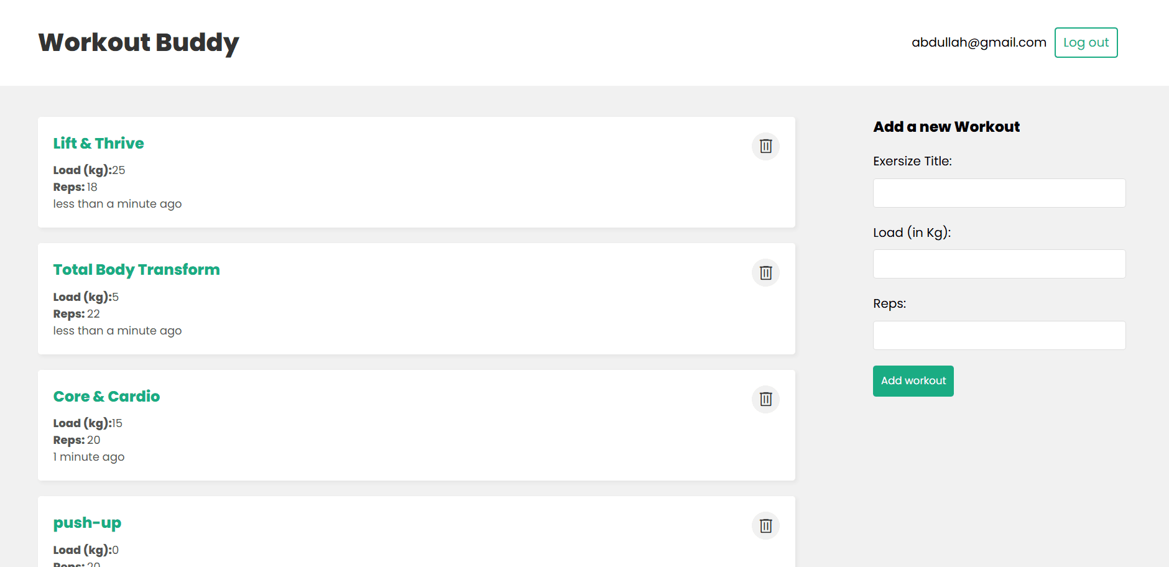Screen dimensions: 1169x567
Task: Click the Exersize Title label
Action: (912, 162)
